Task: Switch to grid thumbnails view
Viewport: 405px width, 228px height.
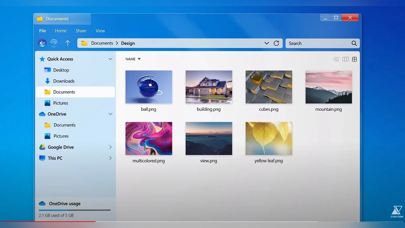Action: coord(354,59)
